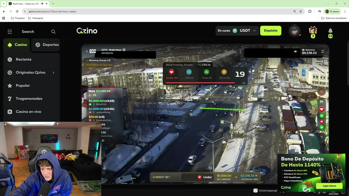The width and height of the screenshot is (349, 196).
Task: Open notifications bell icon
Action: point(330,30)
